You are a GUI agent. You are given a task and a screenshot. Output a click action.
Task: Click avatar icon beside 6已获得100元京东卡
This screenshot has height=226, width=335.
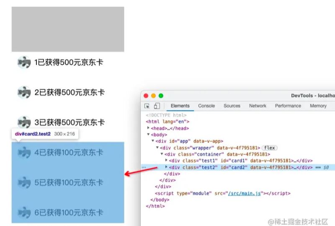(x=24, y=213)
